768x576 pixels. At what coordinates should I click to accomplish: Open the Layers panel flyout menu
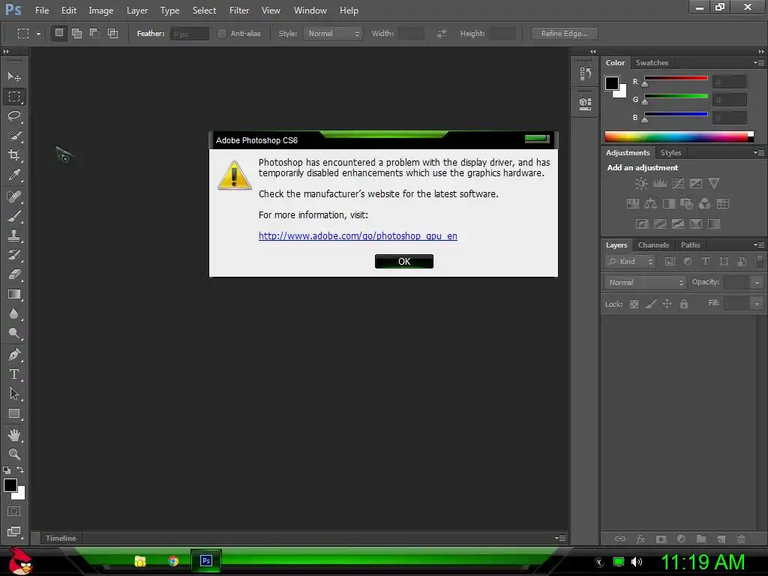coord(759,245)
